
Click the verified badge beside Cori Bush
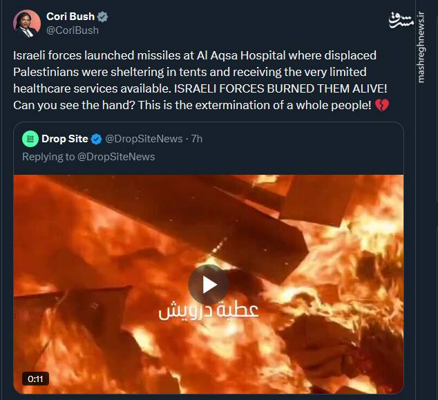102,17
